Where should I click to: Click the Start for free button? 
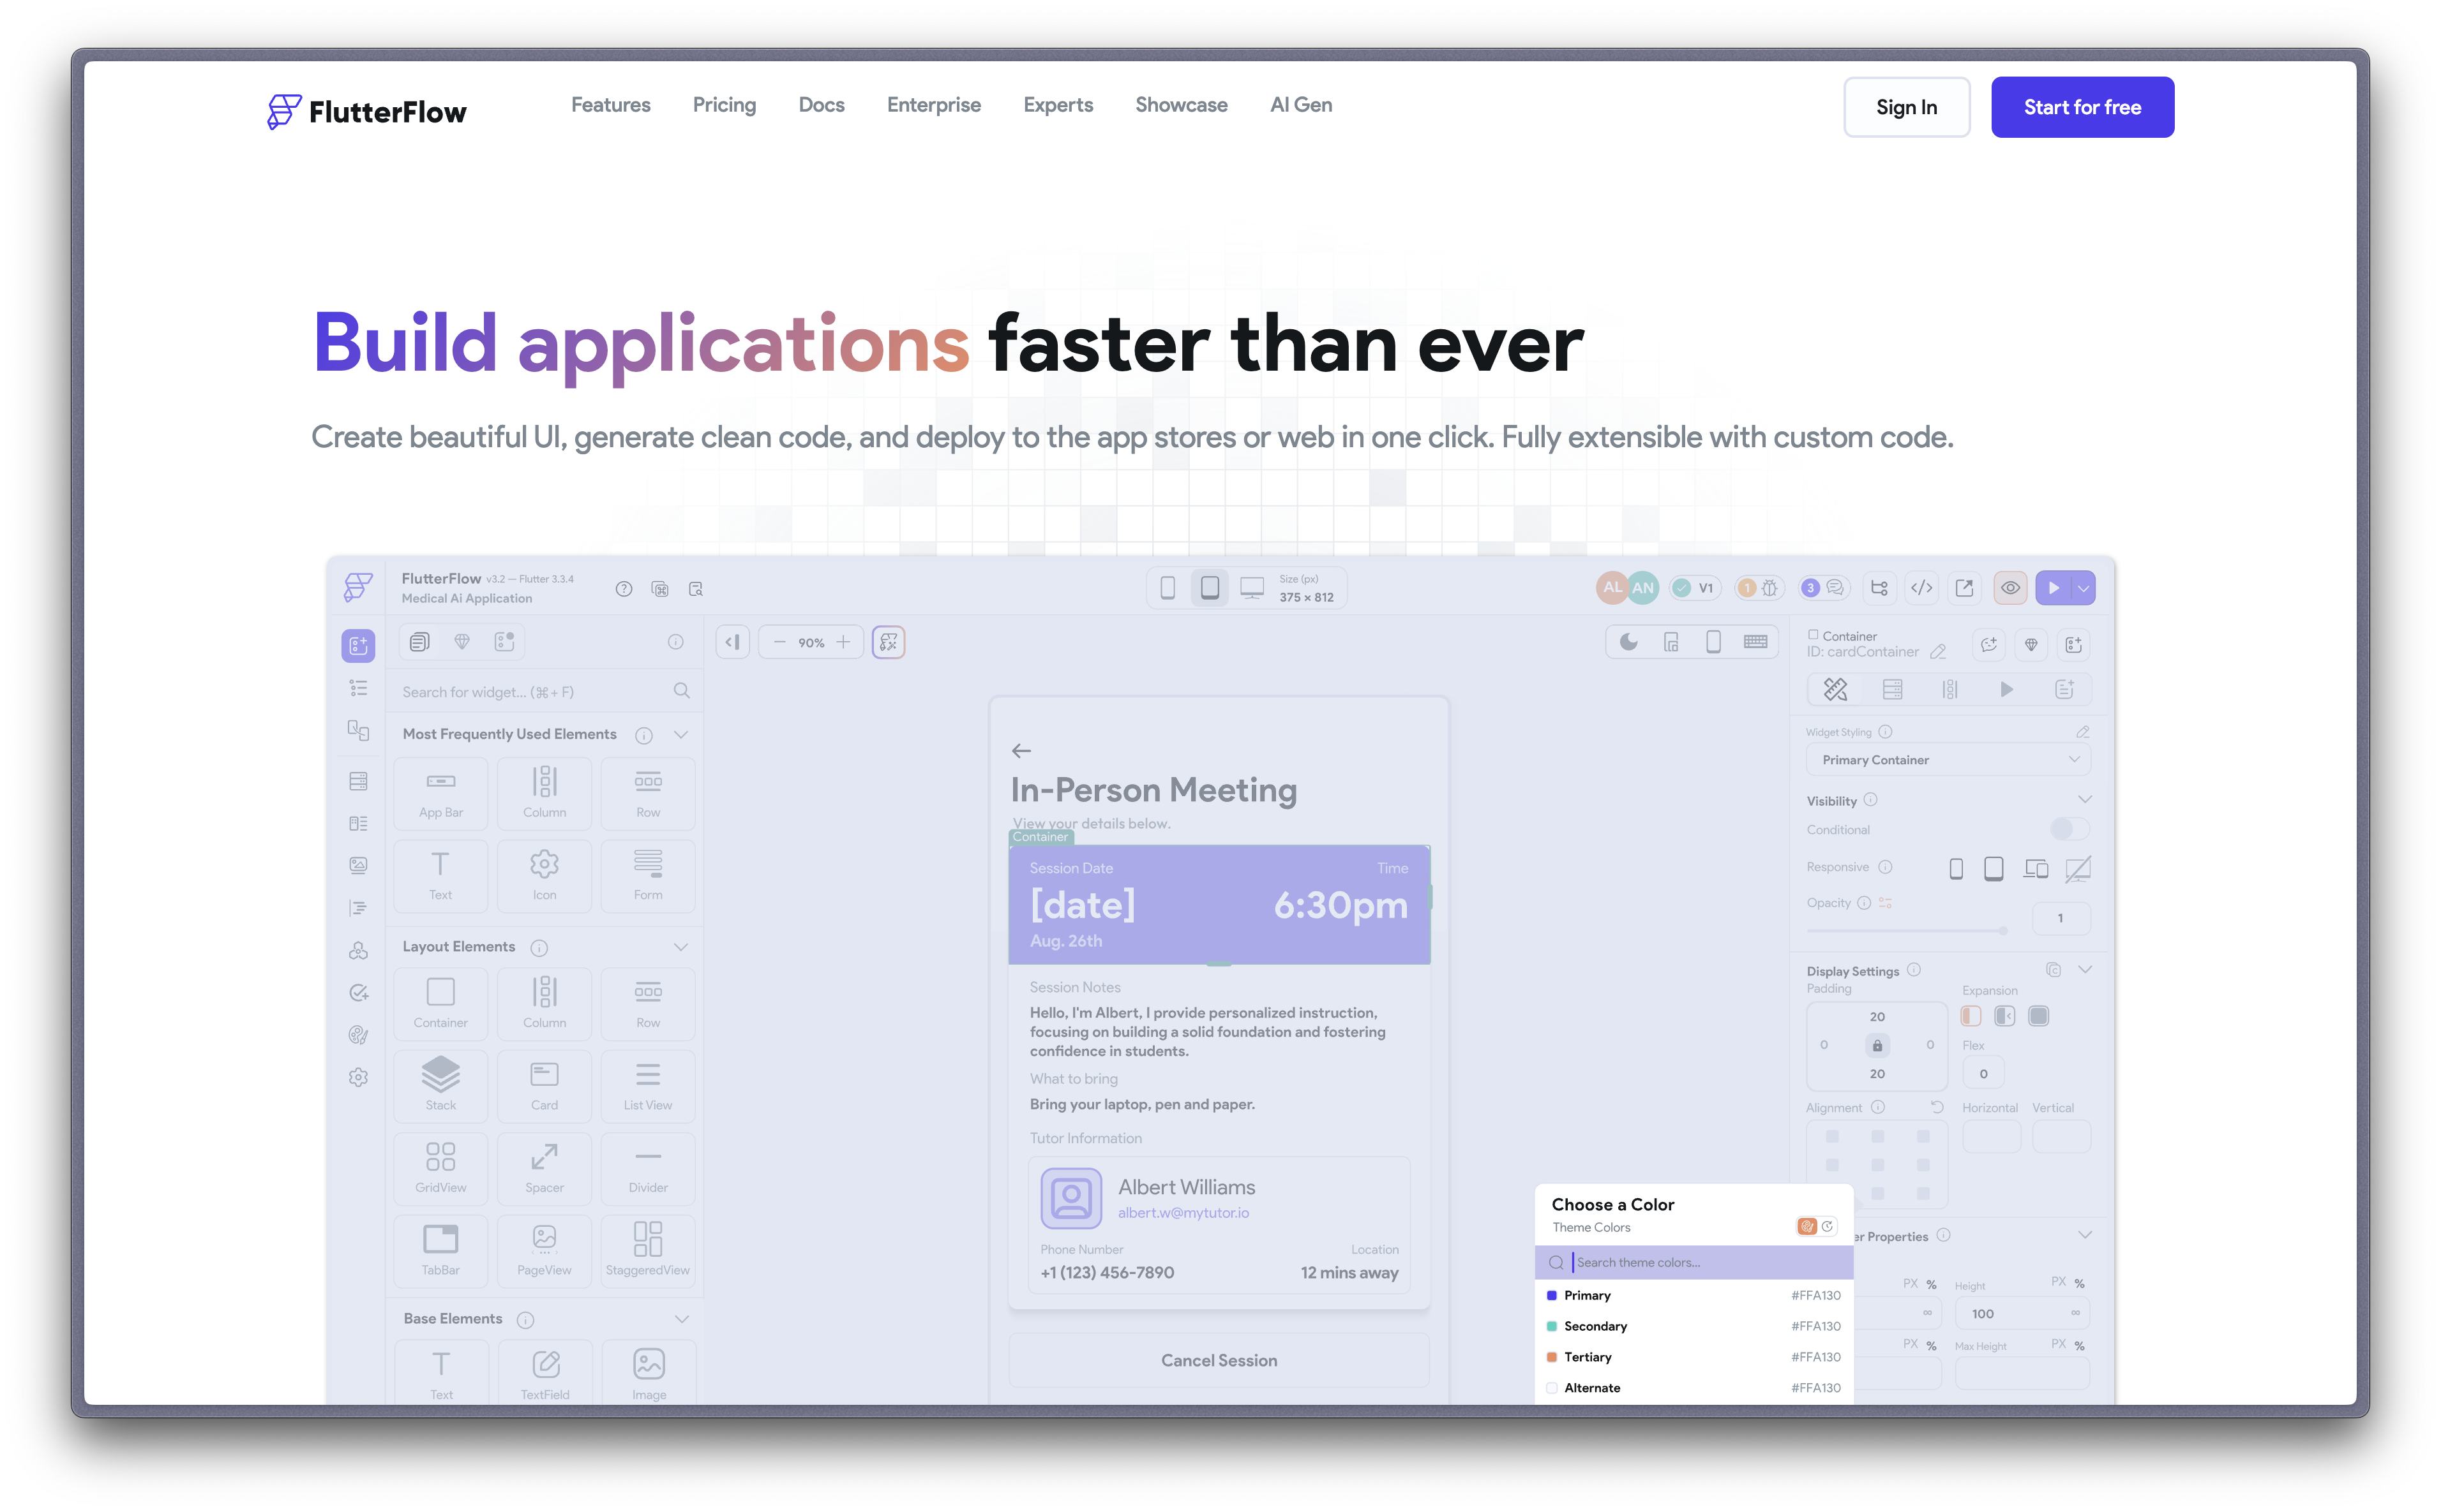pyautogui.click(x=2082, y=107)
